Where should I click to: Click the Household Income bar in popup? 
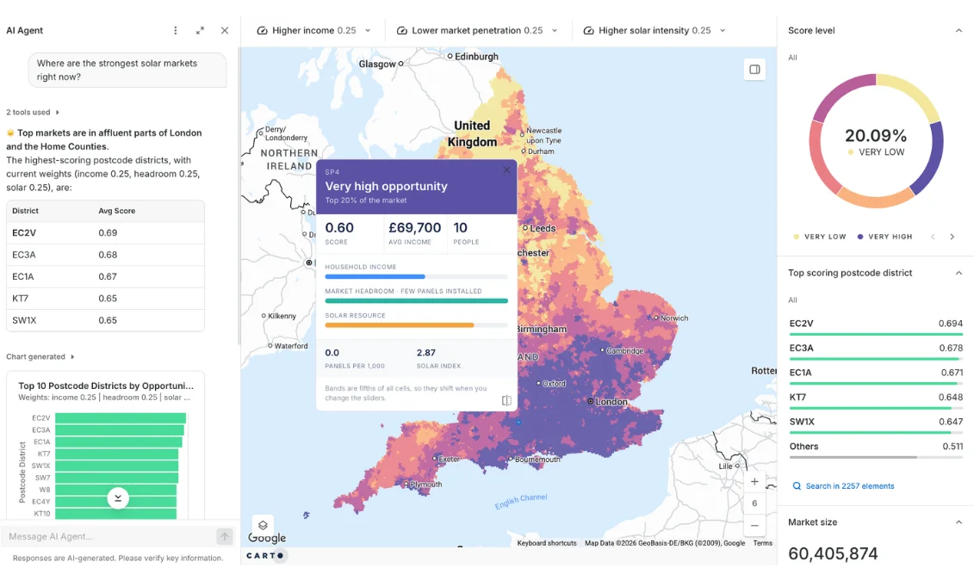coord(416,276)
